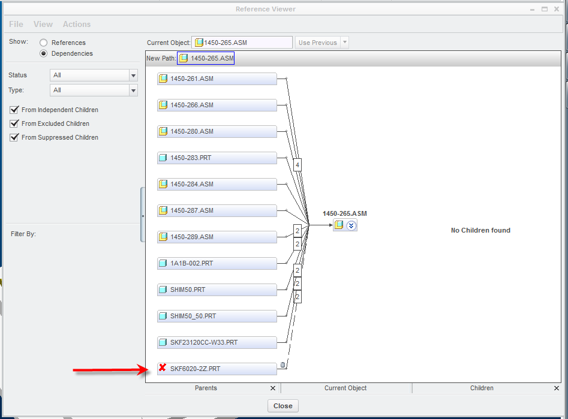Click the SHIM50_50.PRT part icon
Image resolution: width=568 pixels, height=419 pixels.
point(163,316)
